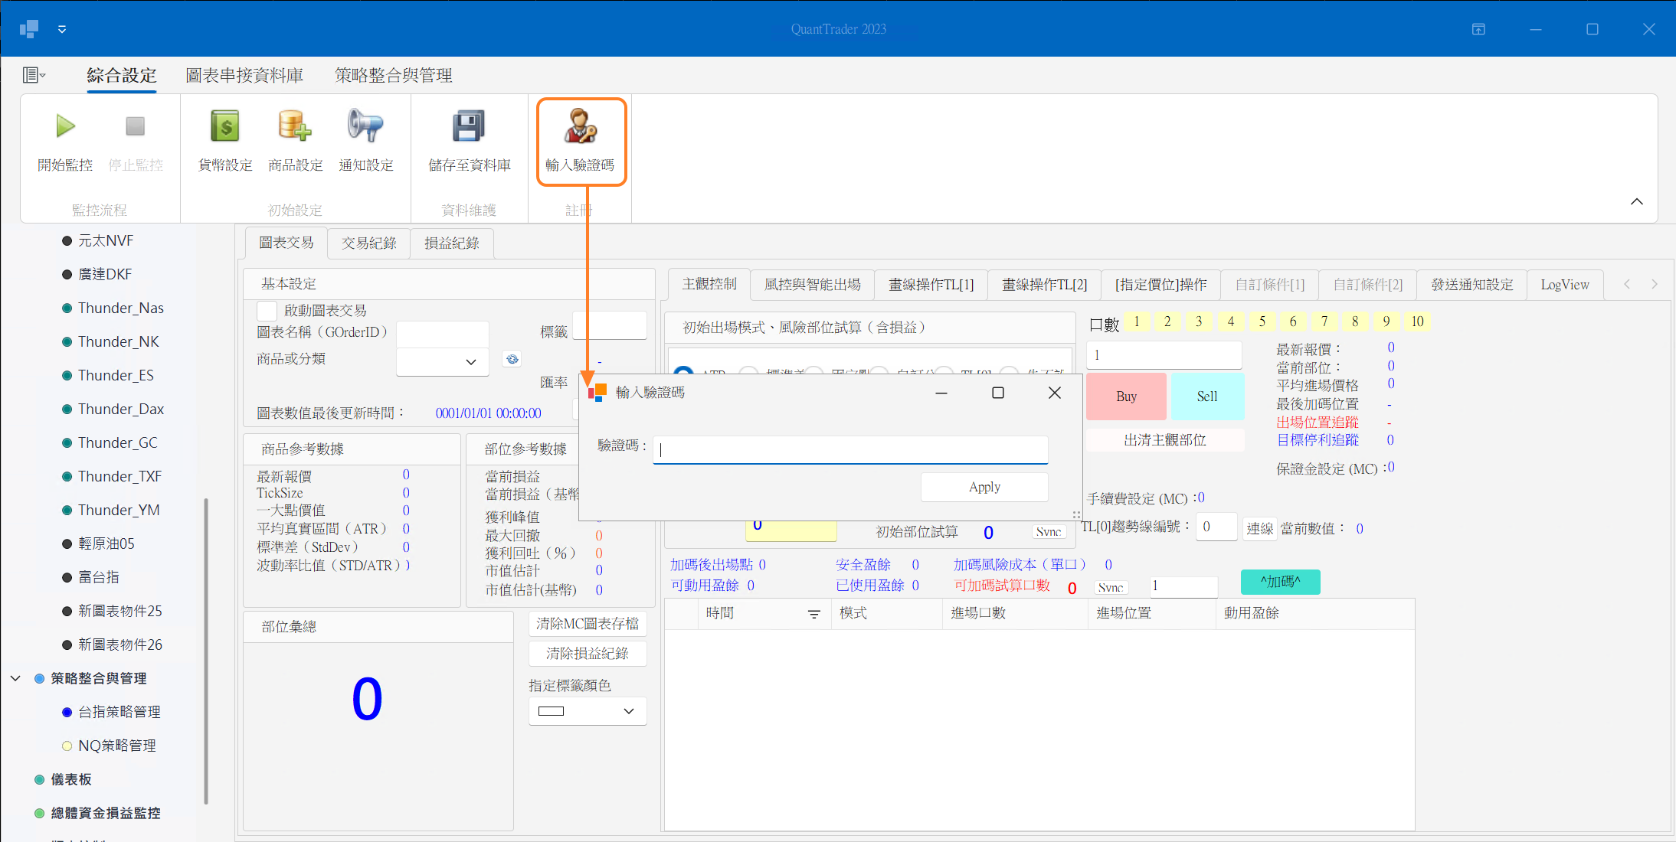Open the 指定標籤顏色 color picker
The height and width of the screenshot is (842, 1676).
click(586, 710)
